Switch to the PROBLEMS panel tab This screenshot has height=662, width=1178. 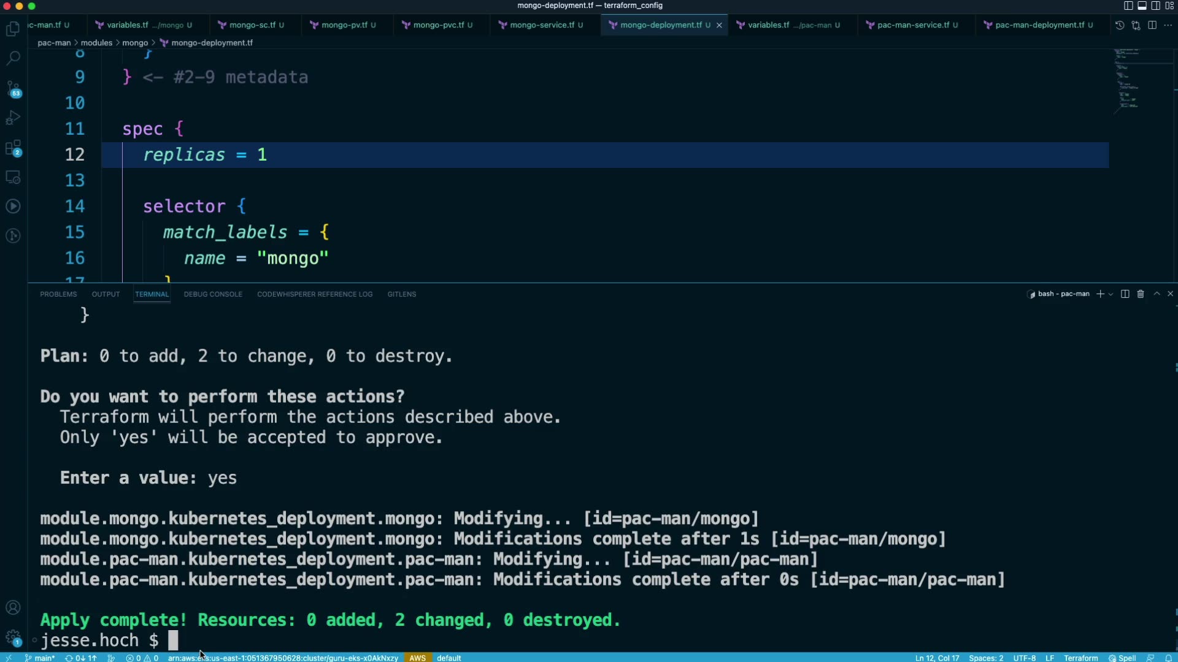tap(58, 294)
